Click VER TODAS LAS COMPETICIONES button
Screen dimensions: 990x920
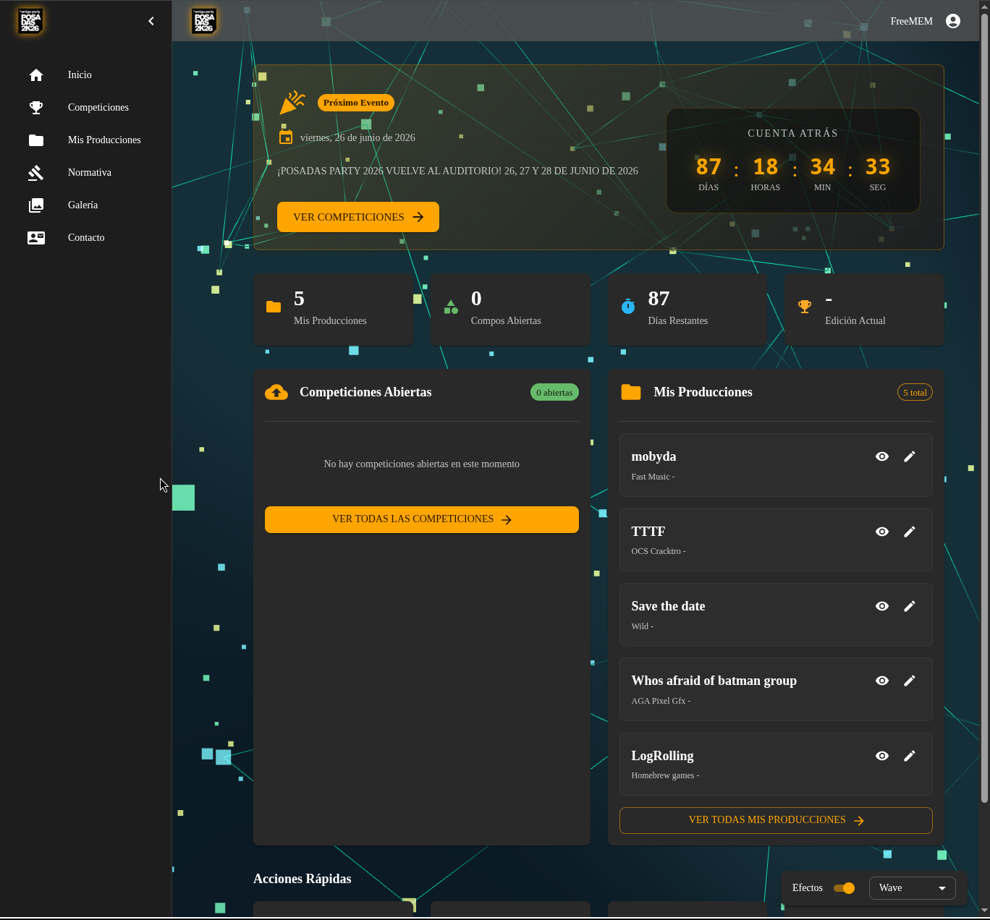tap(422, 519)
